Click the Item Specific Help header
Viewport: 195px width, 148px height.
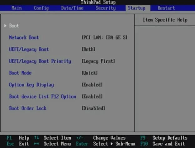click(165, 20)
